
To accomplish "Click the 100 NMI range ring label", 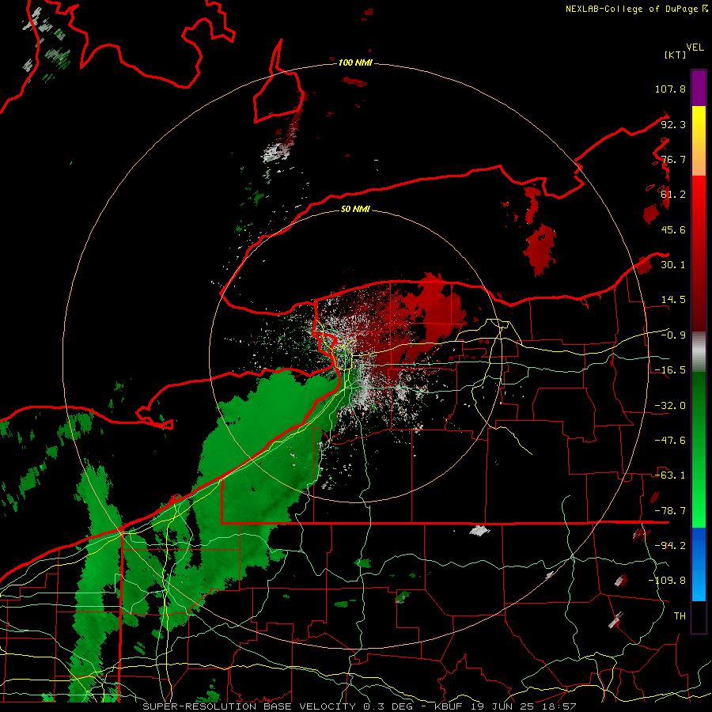I will click(x=355, y=62).
